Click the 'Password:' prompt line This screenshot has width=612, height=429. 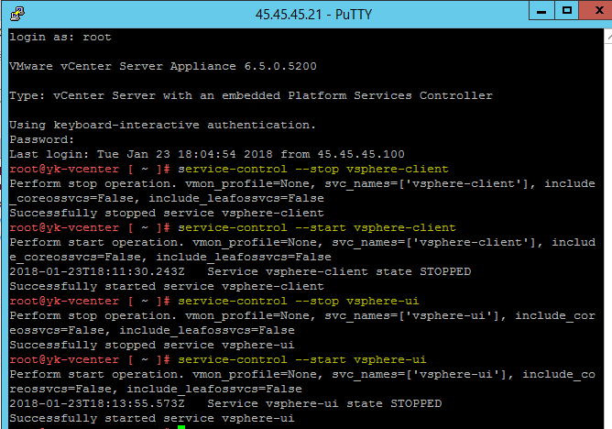[40, 139]
